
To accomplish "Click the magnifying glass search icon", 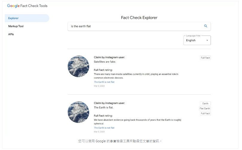I will pyautogui.click(x=206, y=26).
